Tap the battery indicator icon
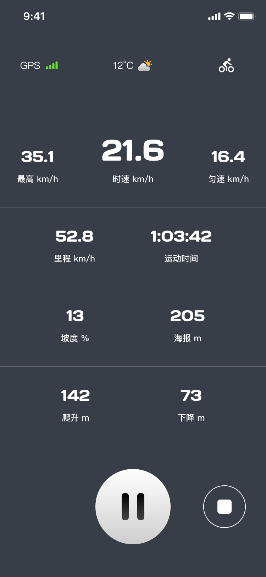This screenshot has width=266, height=577. pyautogui.click(x=247, y=16)
